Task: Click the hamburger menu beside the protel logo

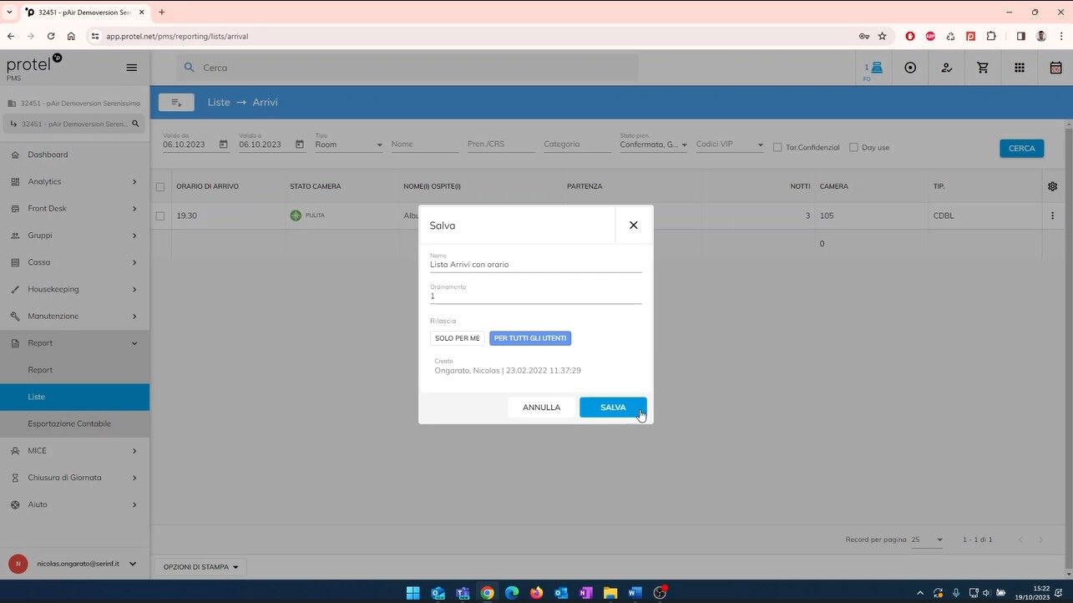Action: [131, 68]
